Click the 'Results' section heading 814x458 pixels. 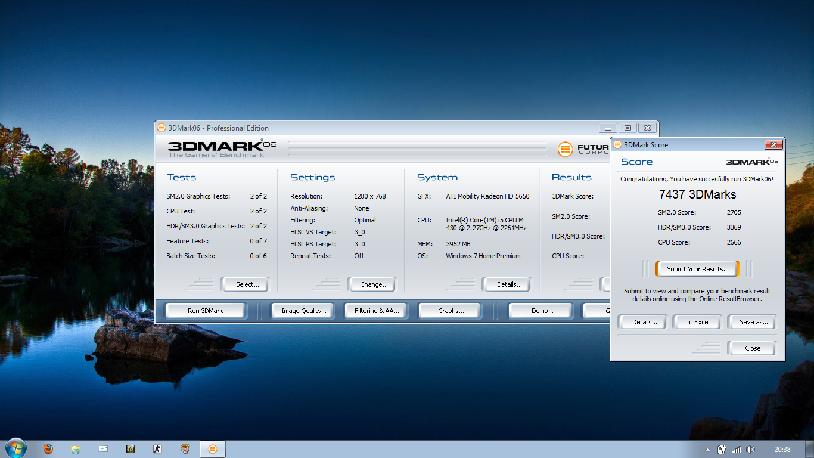click(571, 177)
